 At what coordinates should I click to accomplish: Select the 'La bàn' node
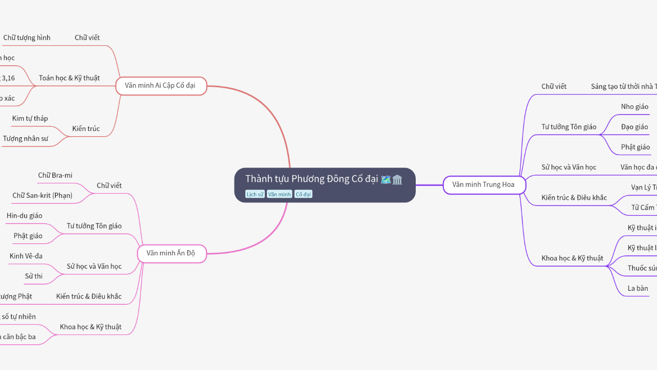pos(637,289)
